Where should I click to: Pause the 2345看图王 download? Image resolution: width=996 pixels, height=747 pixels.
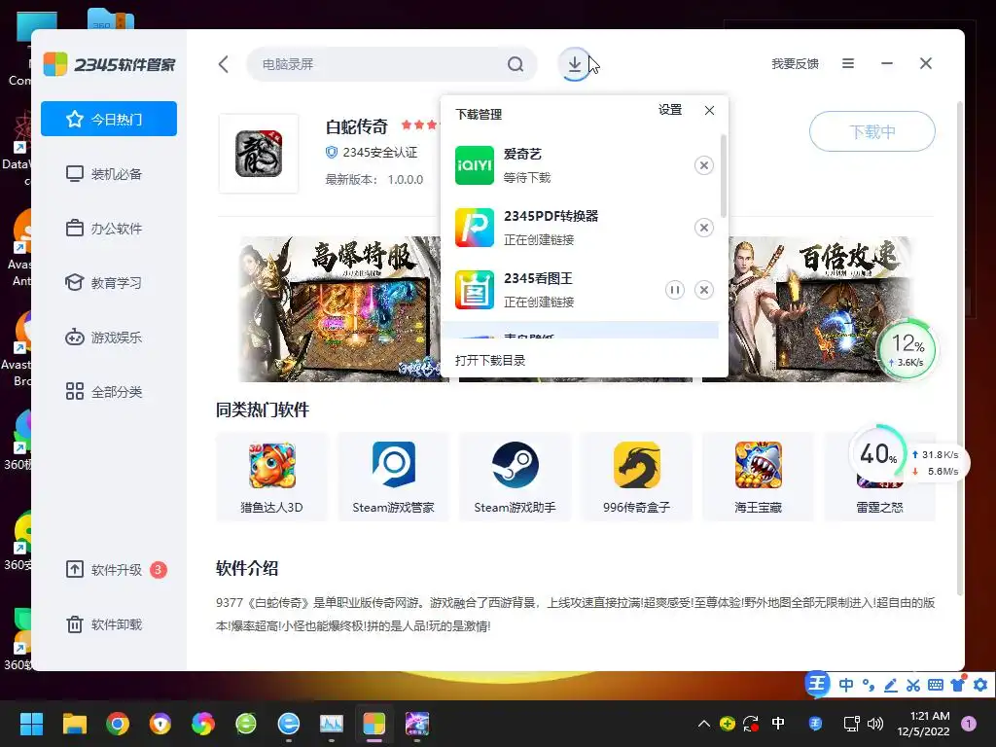pos(675,290)
